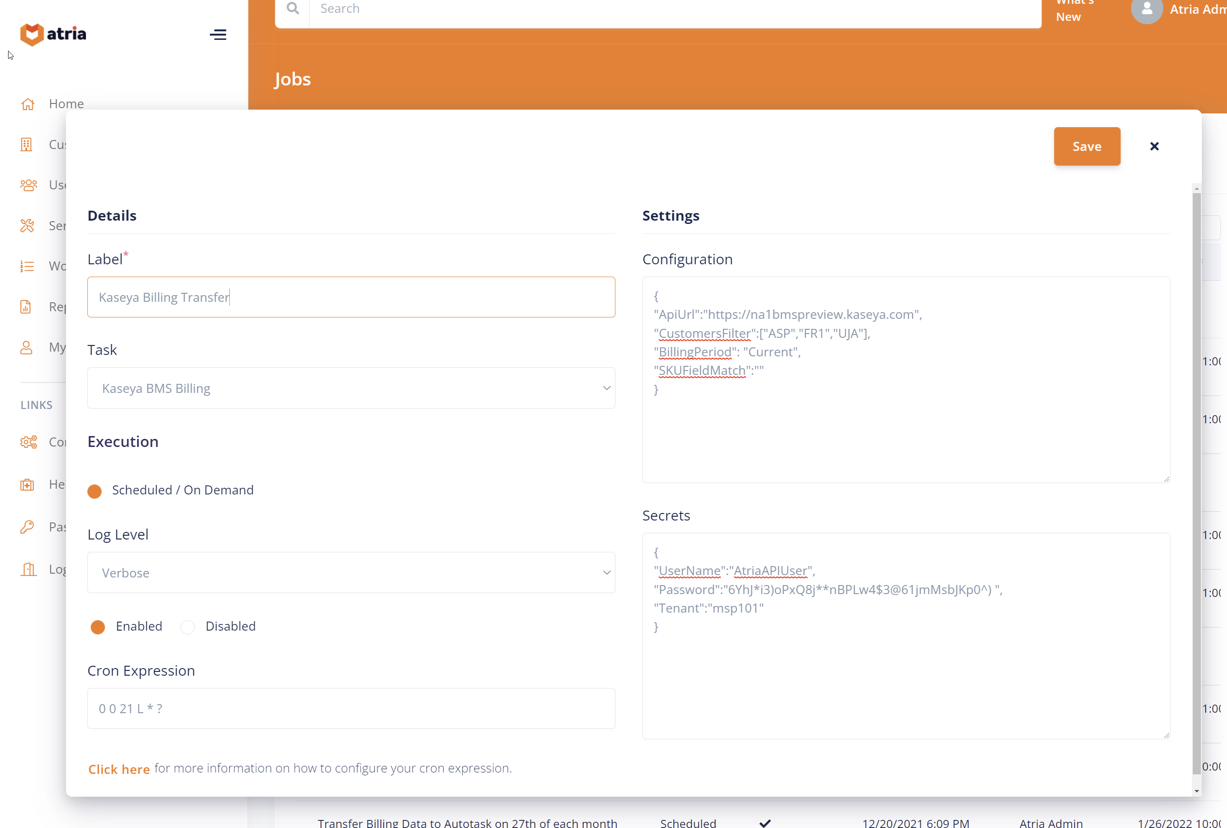Click the Users group icon in sidebar

(28, 185)
